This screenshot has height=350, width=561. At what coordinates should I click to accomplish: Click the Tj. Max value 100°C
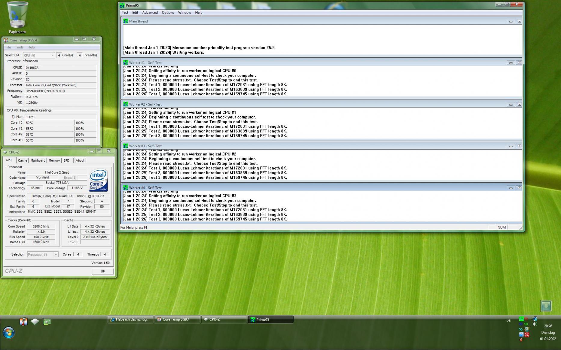61,117
